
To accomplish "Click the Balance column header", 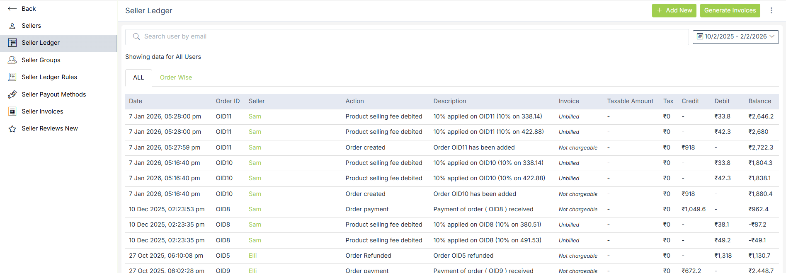I will tap(759, 101).
